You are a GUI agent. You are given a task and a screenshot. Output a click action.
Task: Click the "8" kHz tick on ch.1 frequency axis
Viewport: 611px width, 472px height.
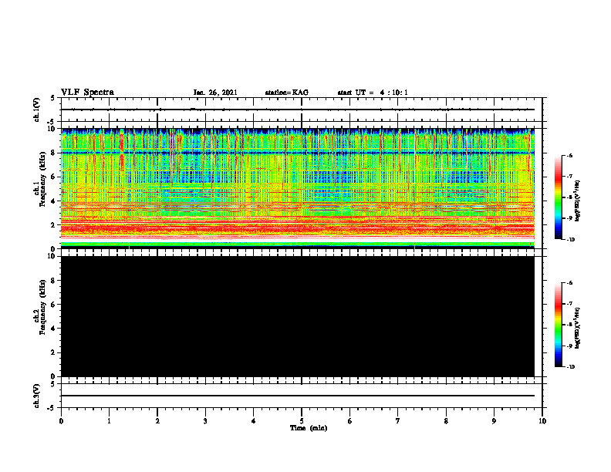54,153
